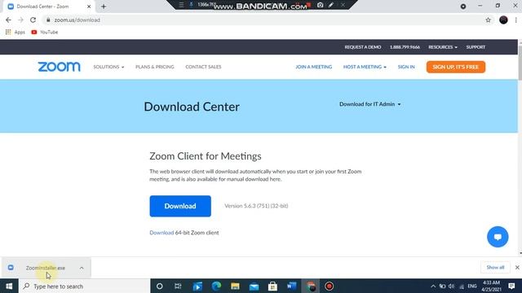Screen dimensions: 522x293
Task: Open the YouTube bookmark
Action: coord(45,33)
